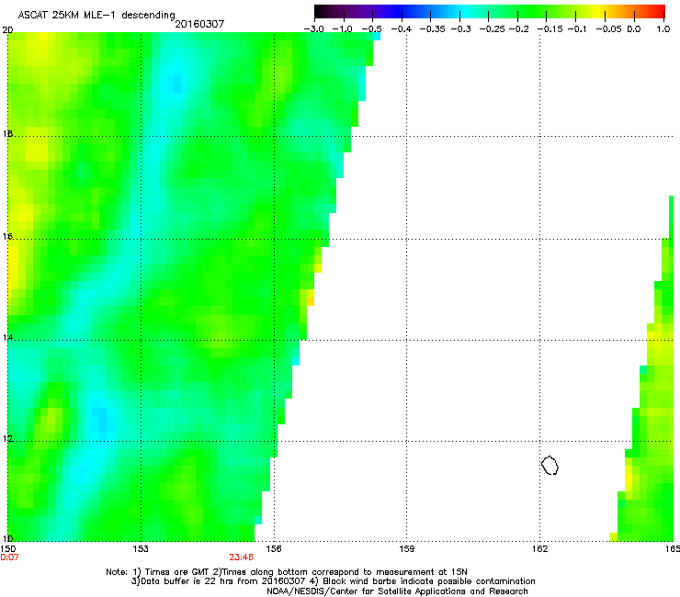The width and height of the screenshot is (680, 597).
Task: Click the color scale label '-0.2'
Action: (x=518, y=29)
